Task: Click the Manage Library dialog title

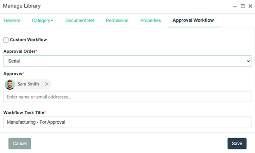Action: [22, 6]
